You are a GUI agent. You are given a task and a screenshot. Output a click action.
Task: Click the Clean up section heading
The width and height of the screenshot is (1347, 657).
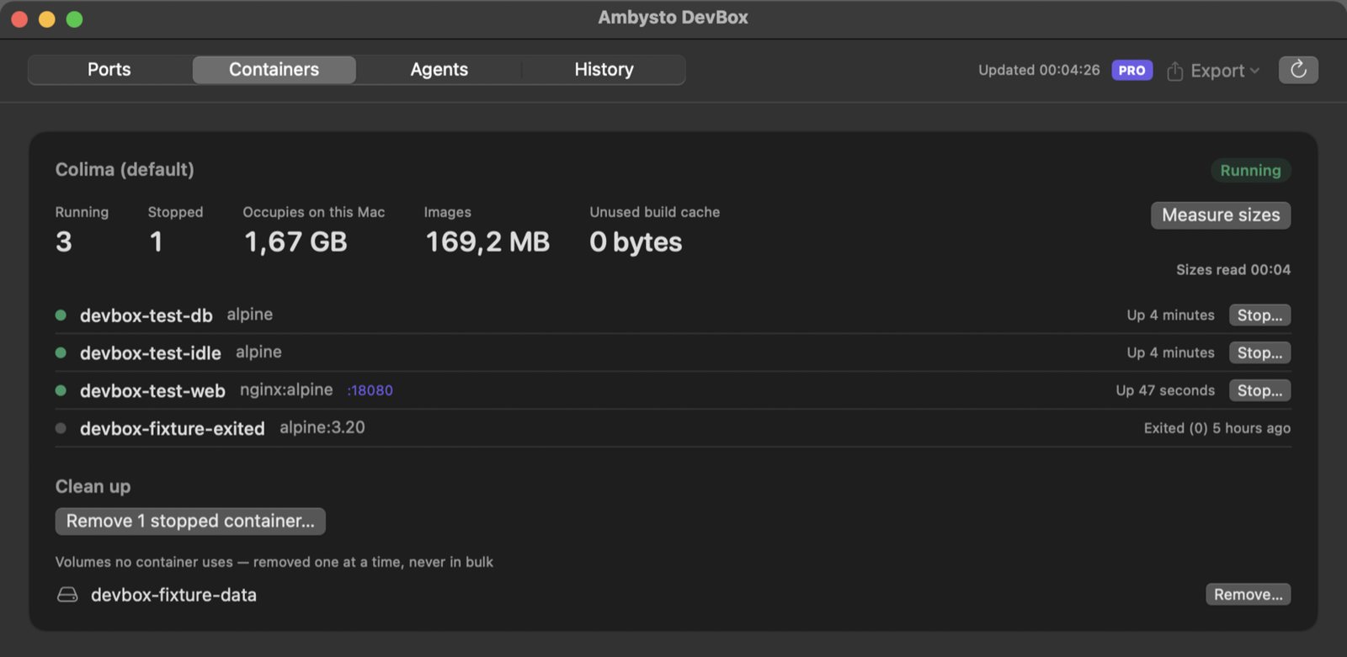coord(93,486)
